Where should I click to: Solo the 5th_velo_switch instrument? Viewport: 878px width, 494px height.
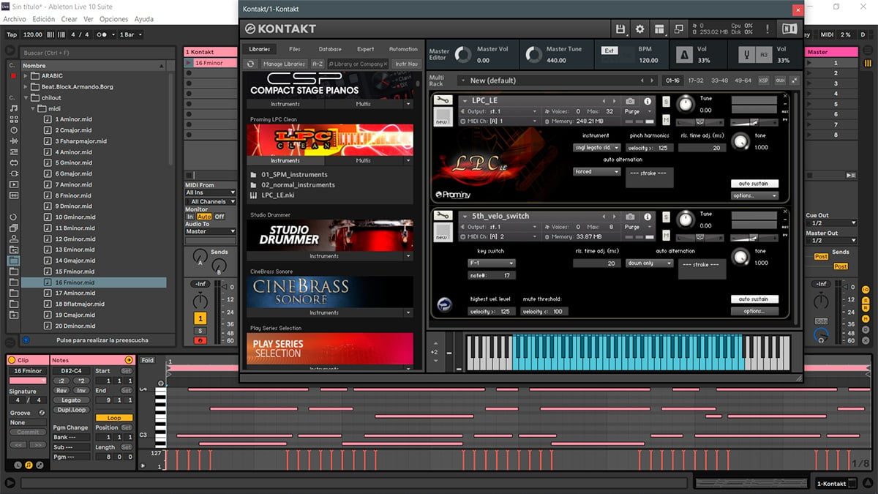(x=666, y=217)
